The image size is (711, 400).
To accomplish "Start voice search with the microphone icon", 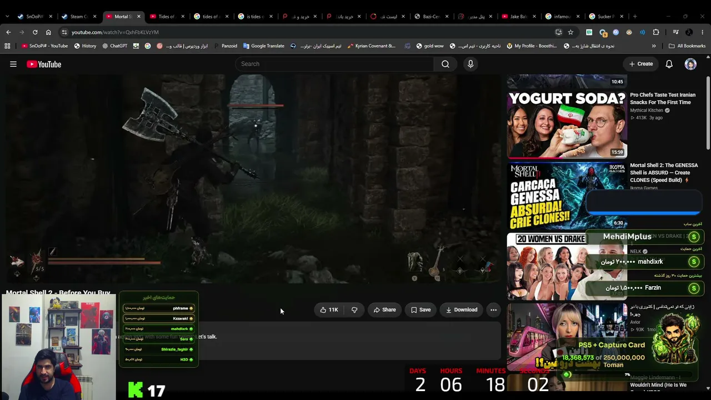I will 470,64.
